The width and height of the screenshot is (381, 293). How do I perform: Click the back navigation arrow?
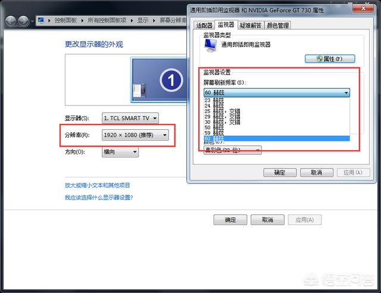click(10, 20)
